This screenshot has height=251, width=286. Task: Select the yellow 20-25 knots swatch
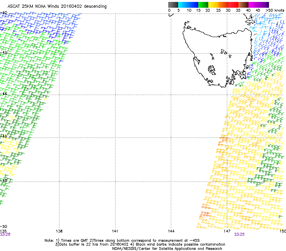tap(213, 5)
